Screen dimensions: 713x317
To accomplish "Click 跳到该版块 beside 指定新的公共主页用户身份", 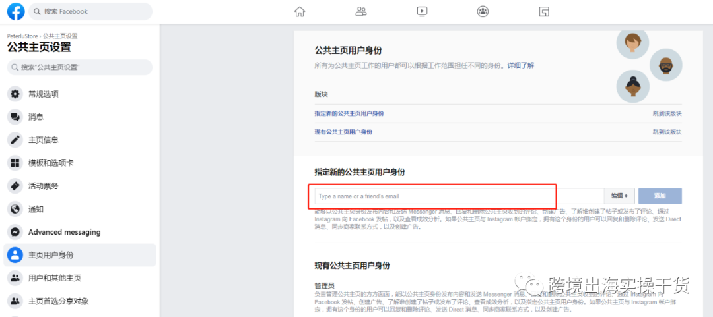I will (667, 113).
